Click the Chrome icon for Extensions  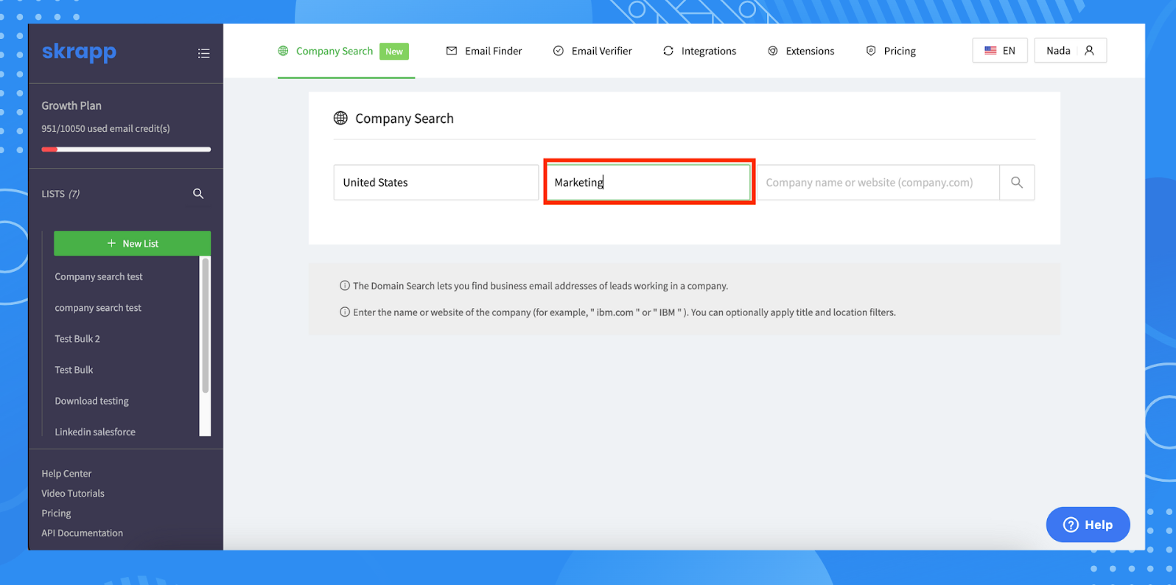click(773, 51)
